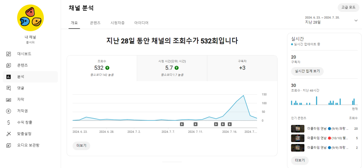Open the 댓글 comments icon
Image resolution: width=362 pixels, height=168 pixels.
(x=9, y=88)
